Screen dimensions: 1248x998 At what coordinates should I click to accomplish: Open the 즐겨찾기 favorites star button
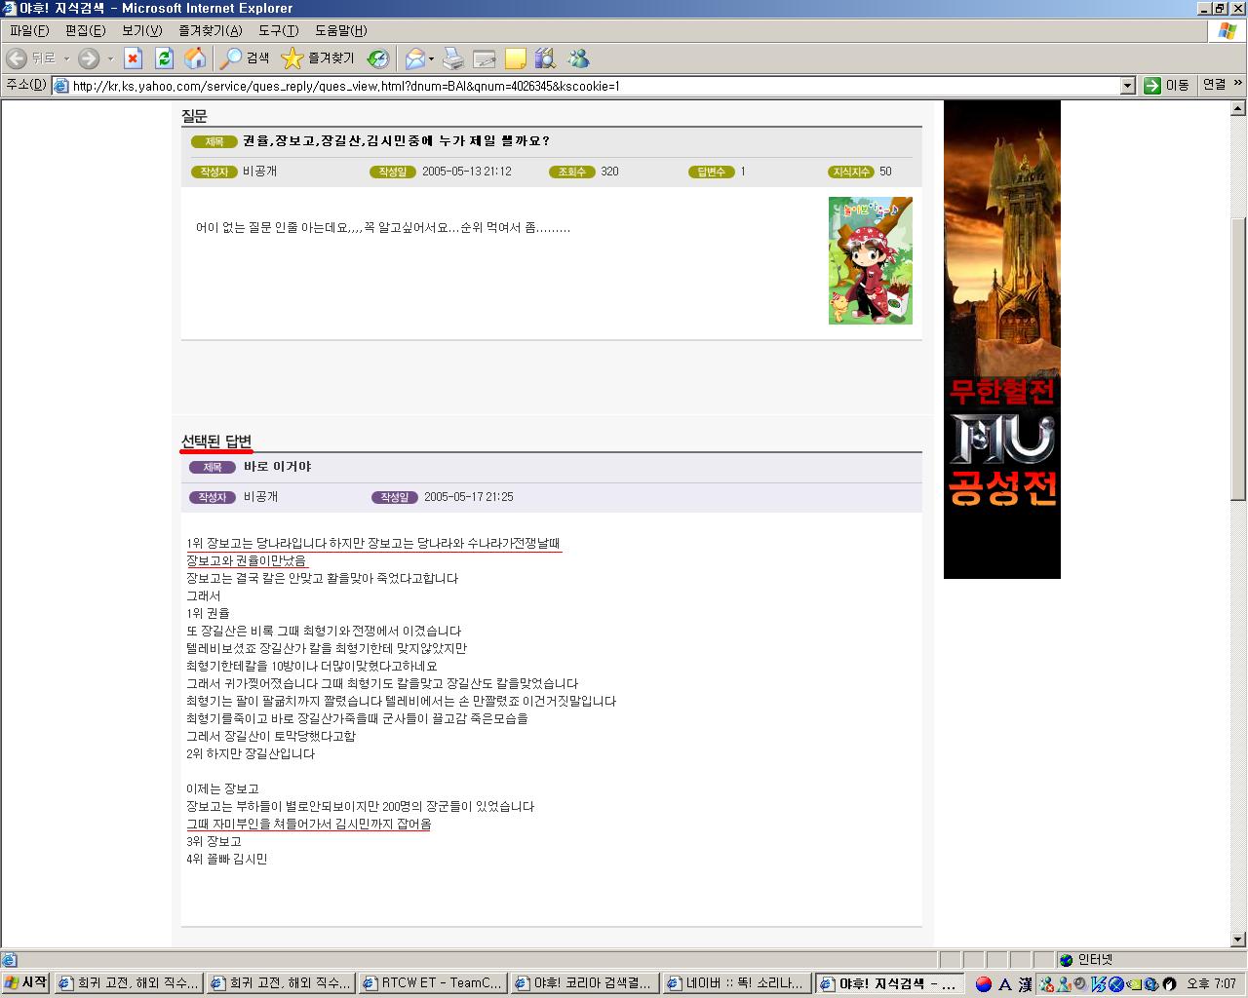(318, 58)
